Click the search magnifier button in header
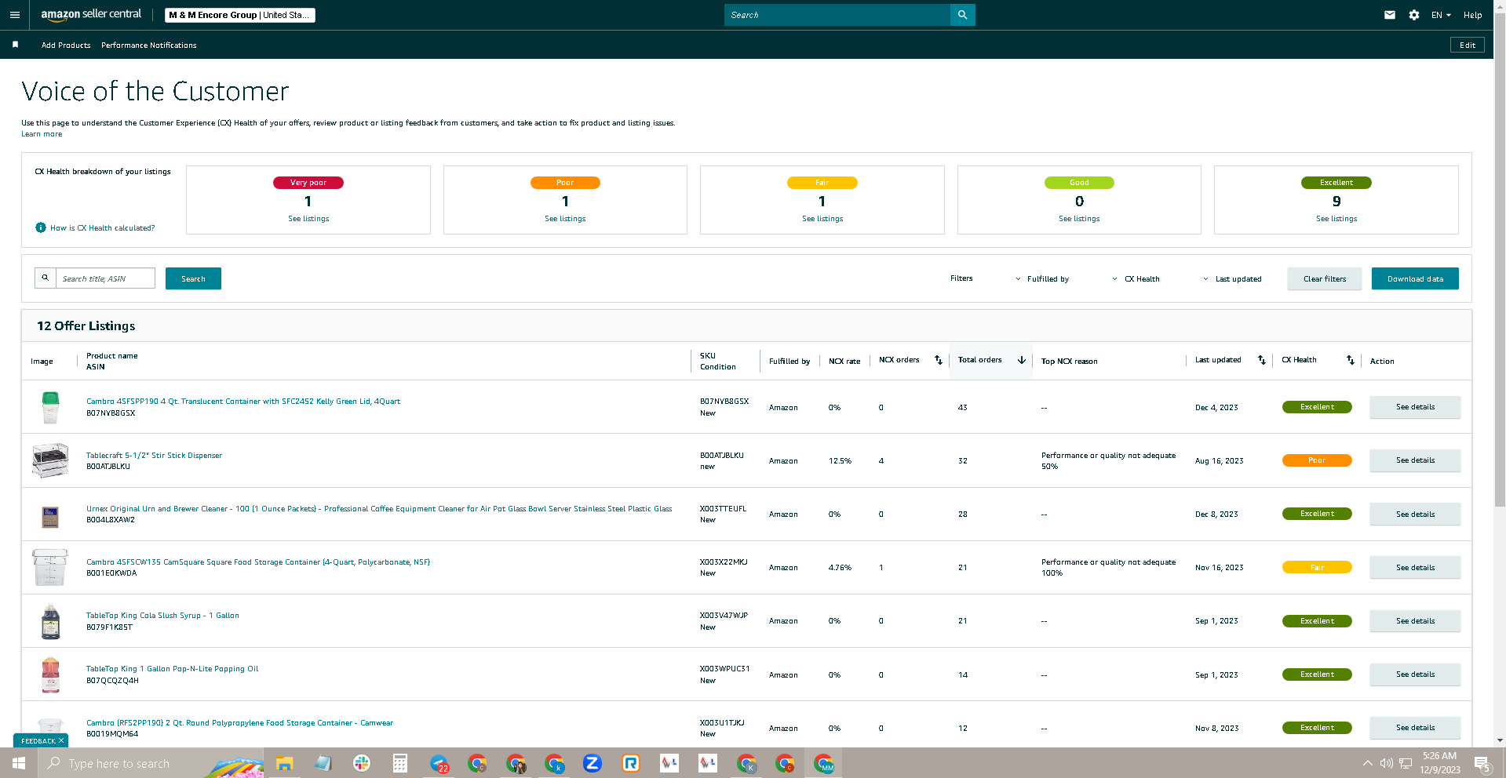This screenshot has width=1506, height=778. click(x=962, y=15)
